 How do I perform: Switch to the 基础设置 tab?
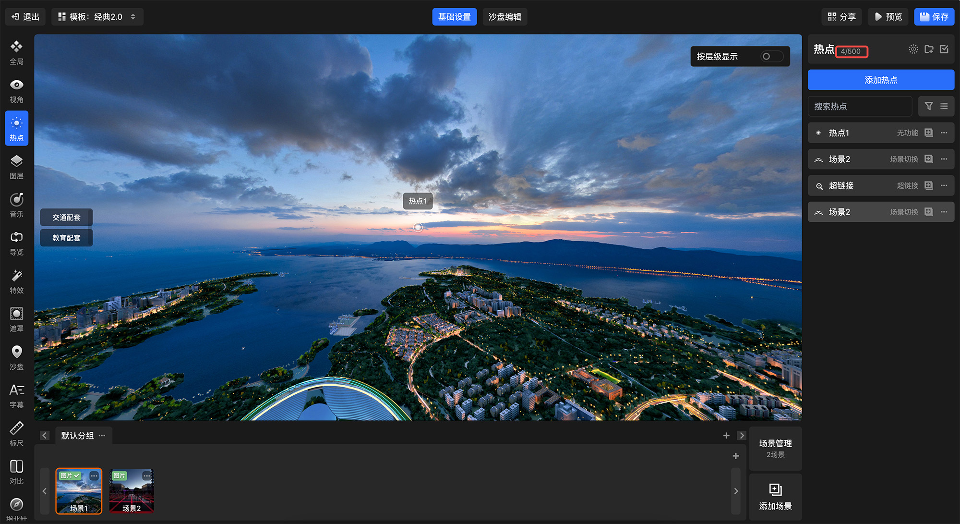pyautogui.click(x=454, y=17)
